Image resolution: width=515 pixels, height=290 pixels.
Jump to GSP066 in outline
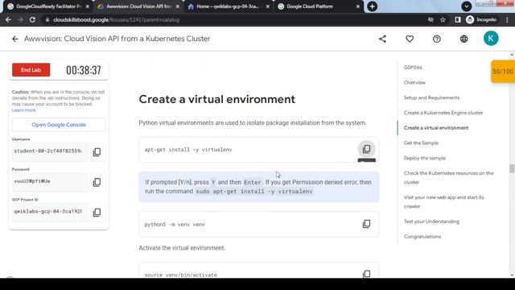pos(413,68)
